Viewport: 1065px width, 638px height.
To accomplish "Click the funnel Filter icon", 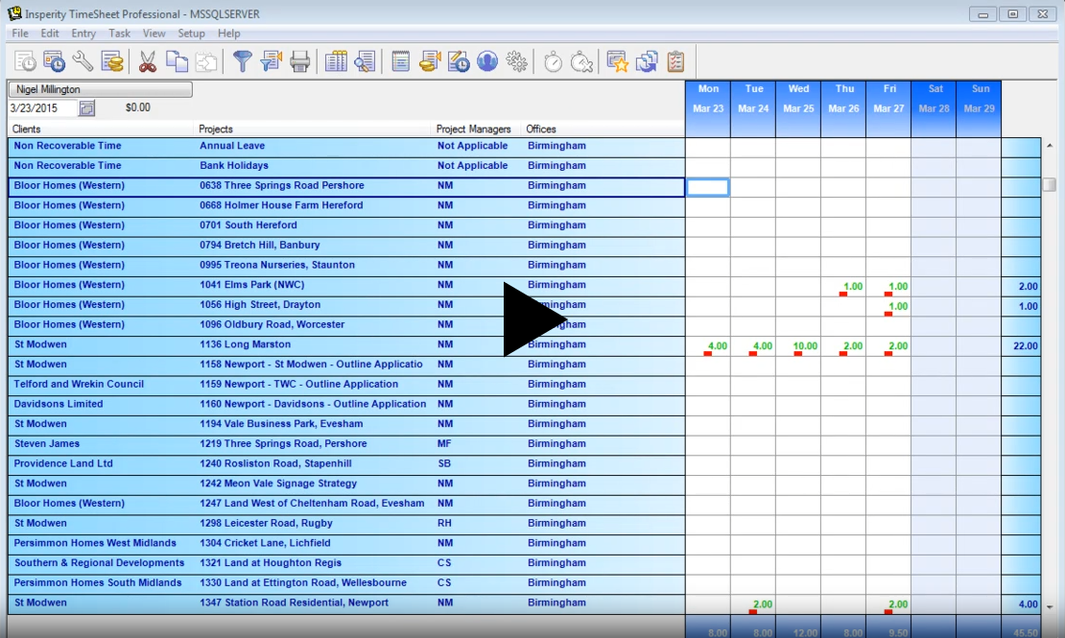I will pos(242,62).
